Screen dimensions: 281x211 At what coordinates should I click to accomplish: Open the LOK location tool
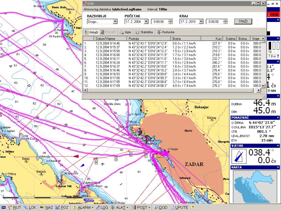point(30,208)
